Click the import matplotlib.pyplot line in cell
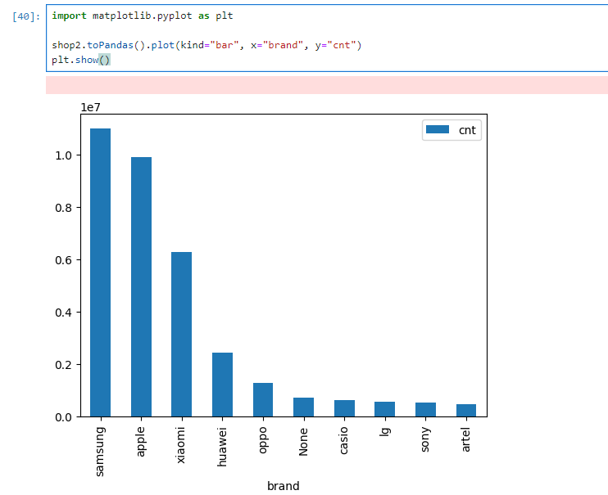This screenshot has width=608, height=495. [143, 16]
